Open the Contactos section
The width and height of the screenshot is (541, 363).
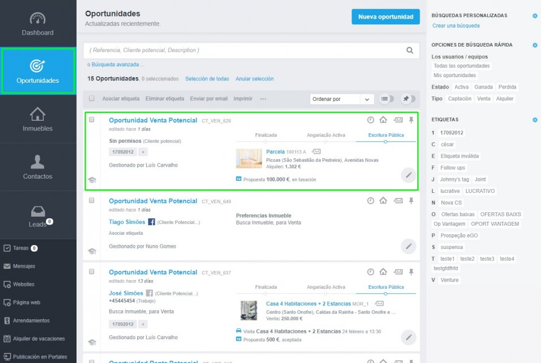pos(37,167)
